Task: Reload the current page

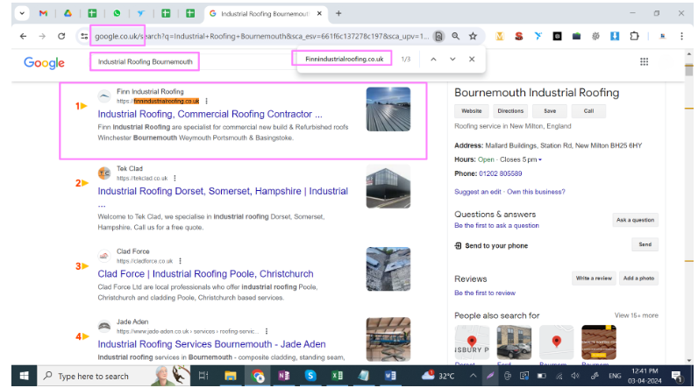Action: pos(61,37)
